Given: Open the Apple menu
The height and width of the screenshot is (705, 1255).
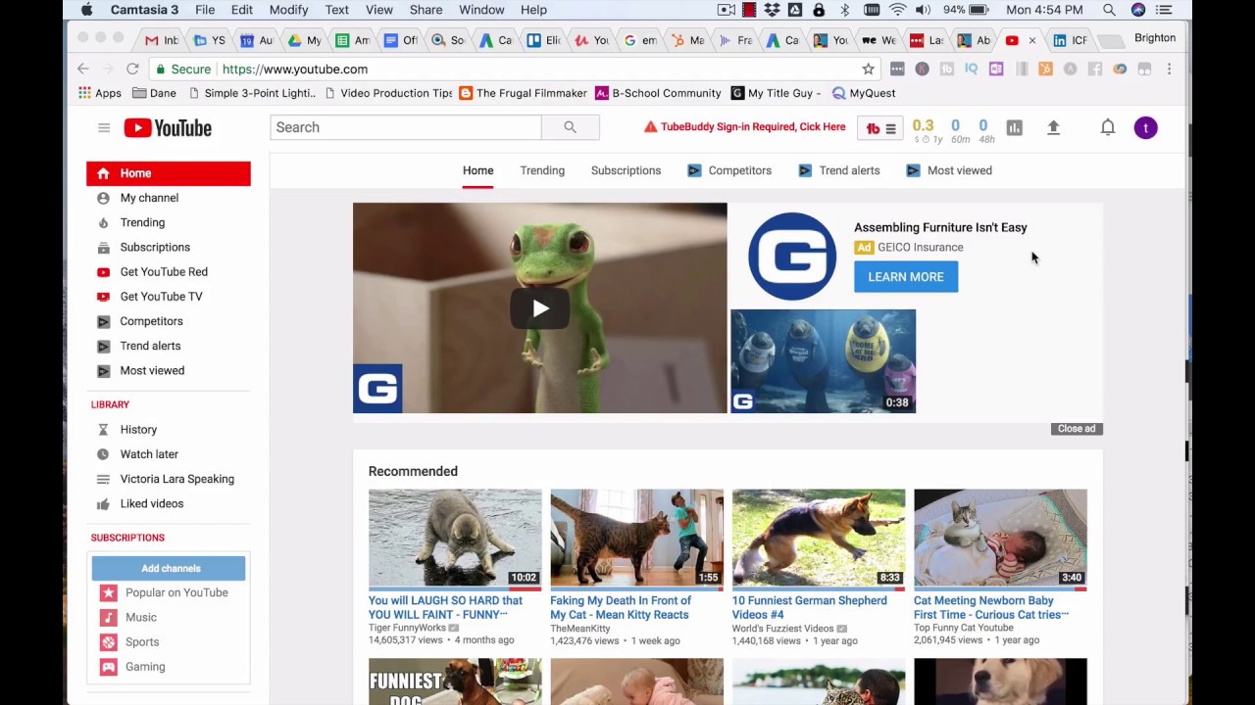Looking at the screenshot, I should click(x=86, y=10).
